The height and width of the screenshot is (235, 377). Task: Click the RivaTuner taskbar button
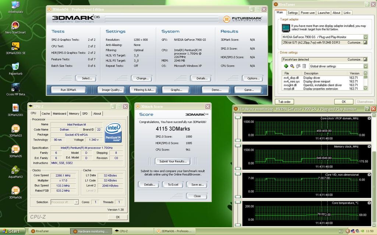click(49, 231)
